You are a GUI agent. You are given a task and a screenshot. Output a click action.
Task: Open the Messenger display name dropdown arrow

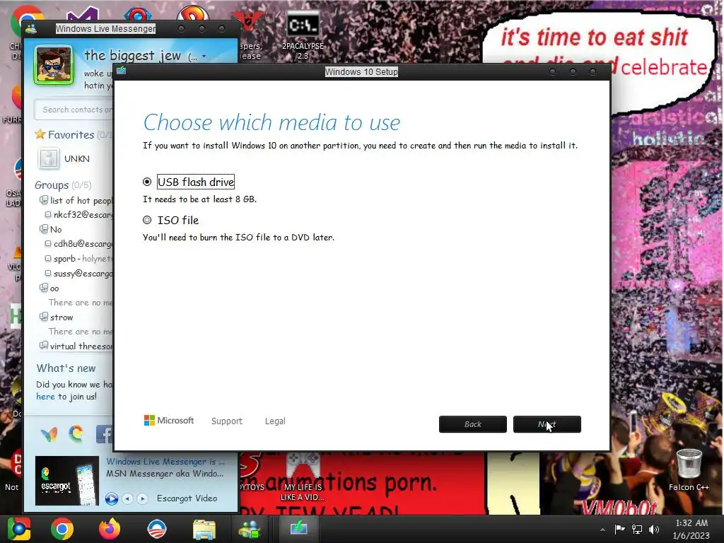coord(204,57)
